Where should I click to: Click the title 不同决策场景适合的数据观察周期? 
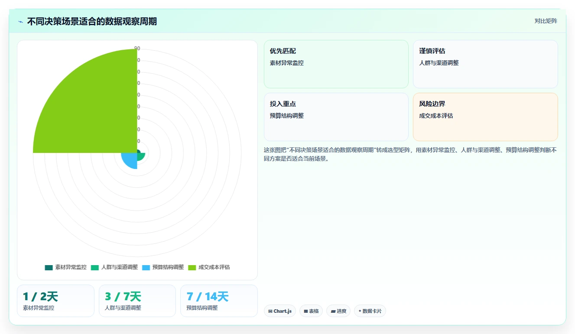92,21
